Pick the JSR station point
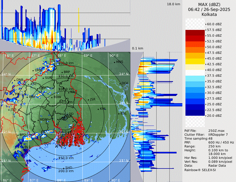 [88, 100]
